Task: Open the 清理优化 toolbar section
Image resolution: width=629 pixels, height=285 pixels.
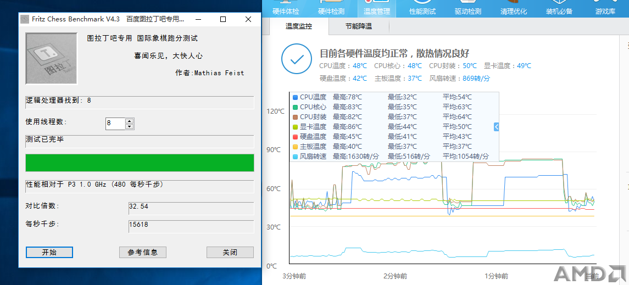Action: (514, 8)
